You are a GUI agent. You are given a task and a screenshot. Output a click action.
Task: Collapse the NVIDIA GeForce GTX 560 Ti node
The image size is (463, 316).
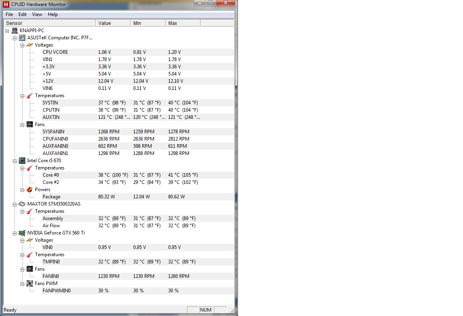(15, 233)
